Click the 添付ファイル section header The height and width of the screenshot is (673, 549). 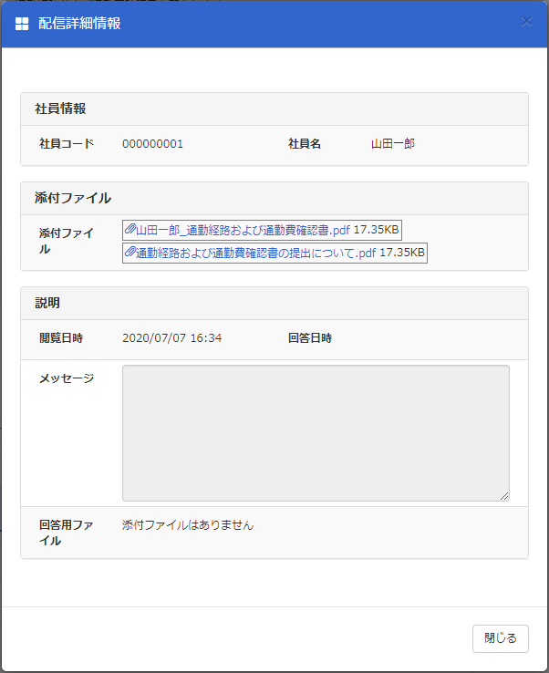[x=73, y=198]
